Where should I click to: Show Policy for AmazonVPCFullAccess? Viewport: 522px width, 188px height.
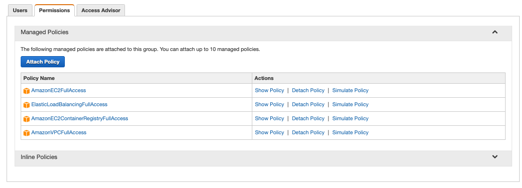(x=269, y=132)
